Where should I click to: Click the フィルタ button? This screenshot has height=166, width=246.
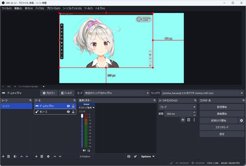tap(67, 93)
